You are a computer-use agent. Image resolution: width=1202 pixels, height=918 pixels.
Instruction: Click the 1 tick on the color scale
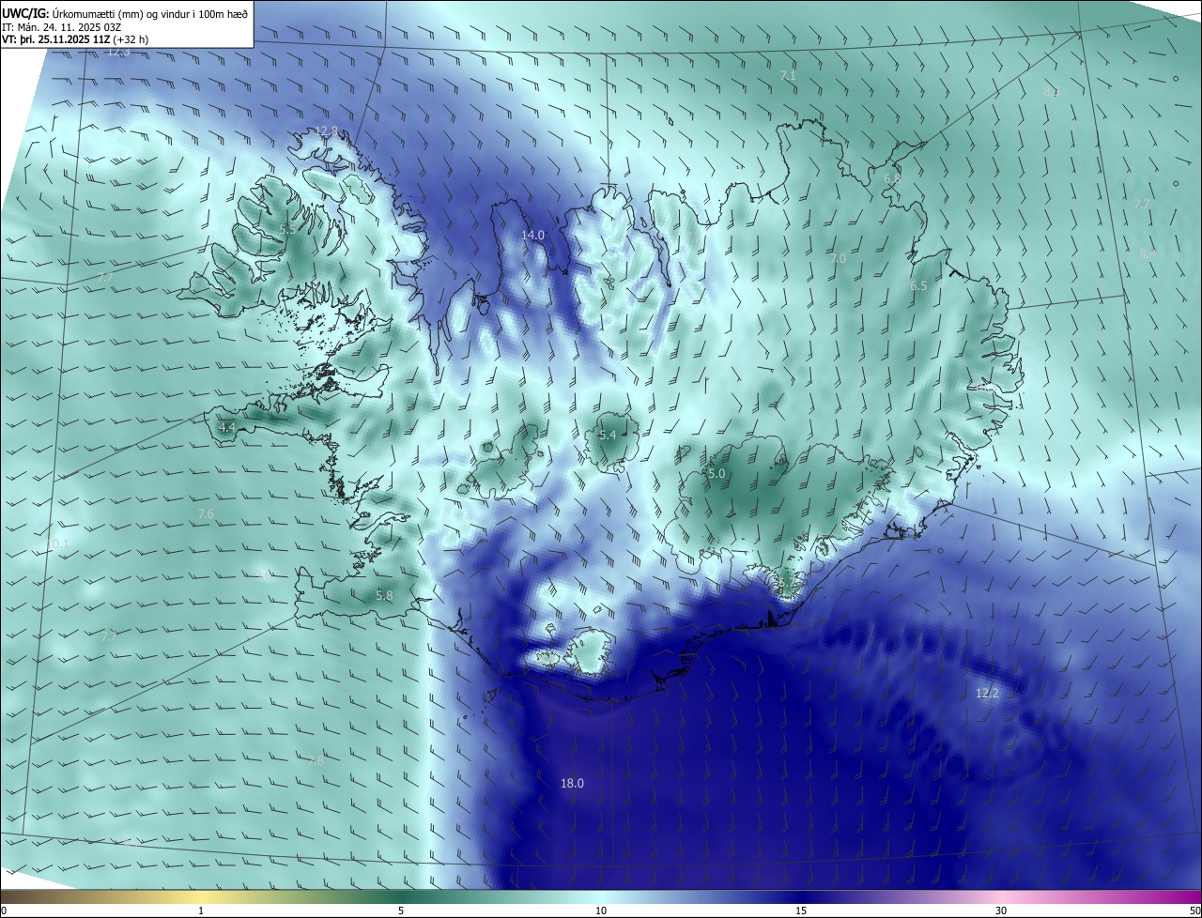point(201,910)
